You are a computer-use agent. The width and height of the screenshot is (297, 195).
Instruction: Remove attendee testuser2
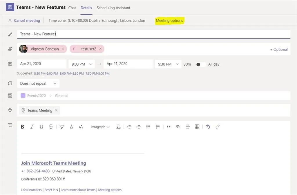tap(100, 49)
